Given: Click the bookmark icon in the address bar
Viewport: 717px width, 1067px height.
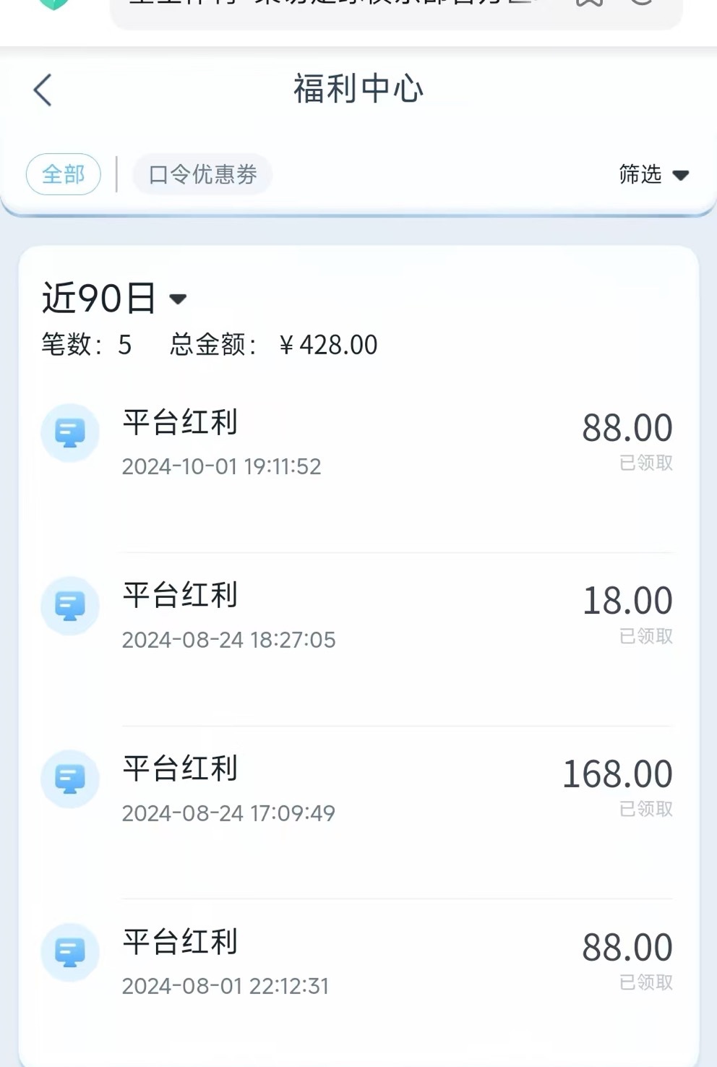Looking at the screenshot, I should point(589,3).
